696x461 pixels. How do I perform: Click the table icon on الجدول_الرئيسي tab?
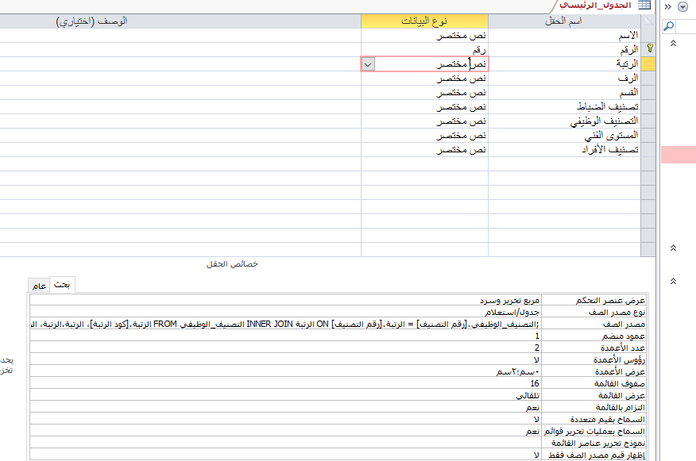click(644, 6)
